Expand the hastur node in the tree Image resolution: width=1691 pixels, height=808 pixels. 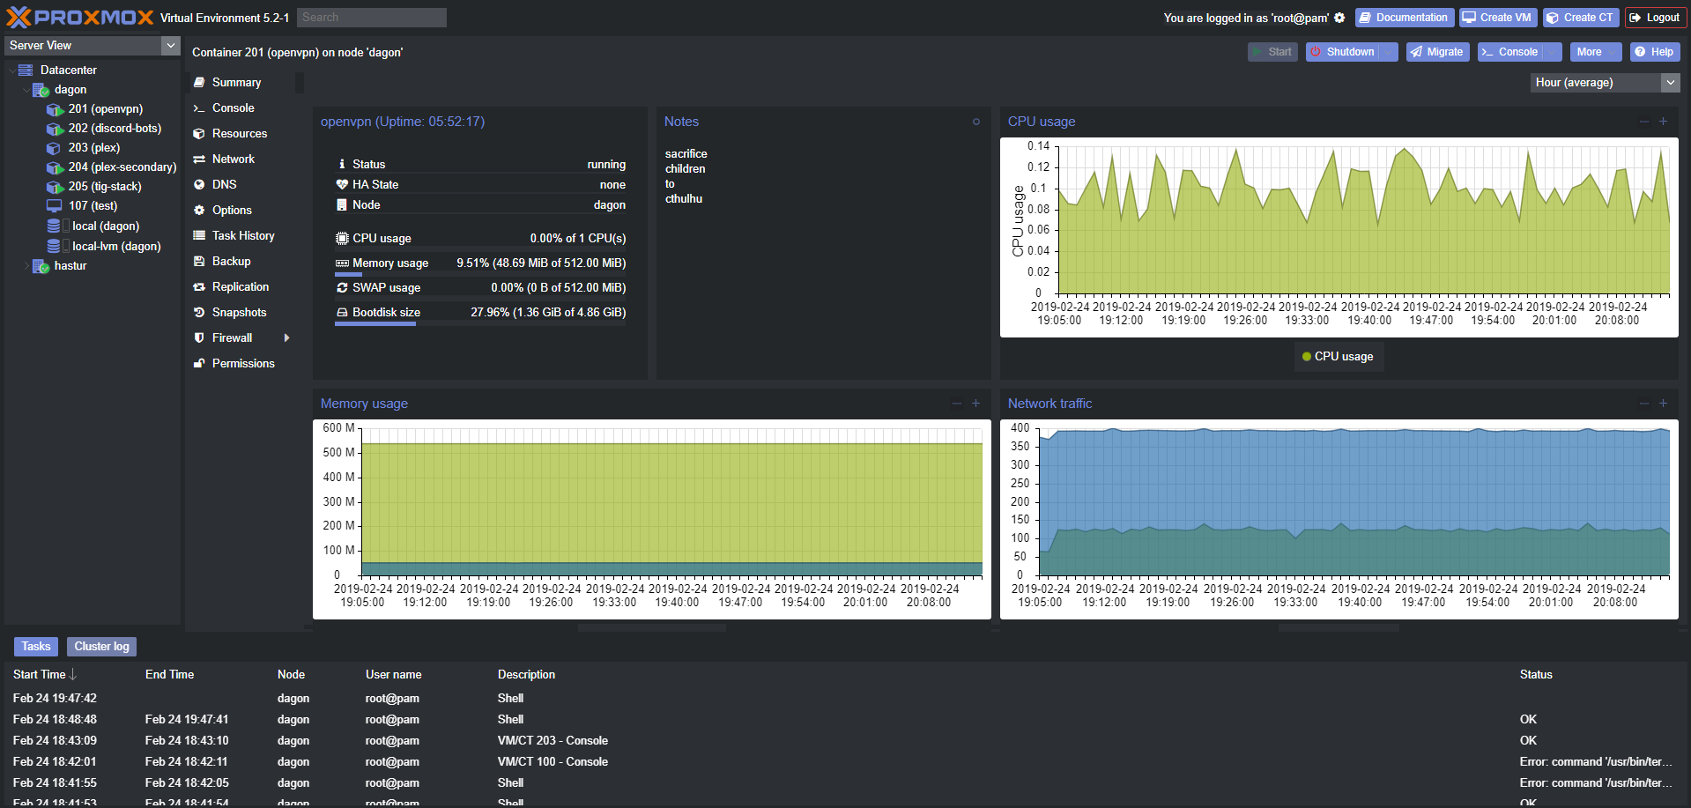point(26,266)
